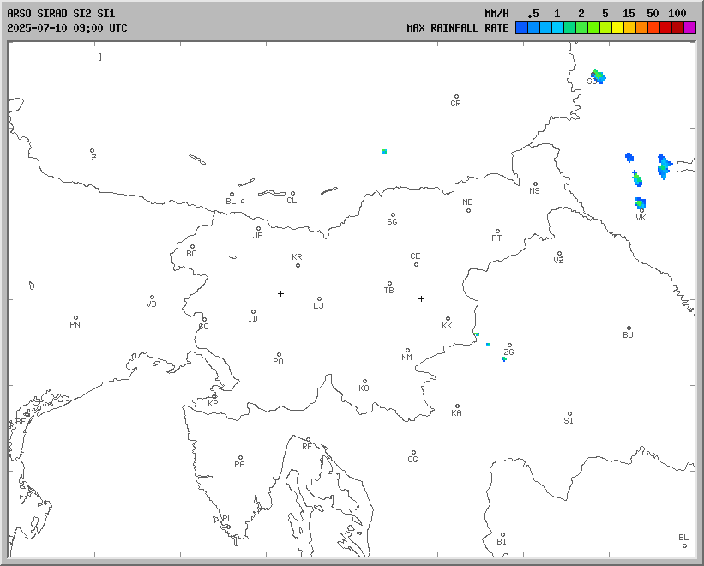Image resolution: width=704 pixels, height=566 pixels.
Task: Click the PU city label
Action: [227, 519]
